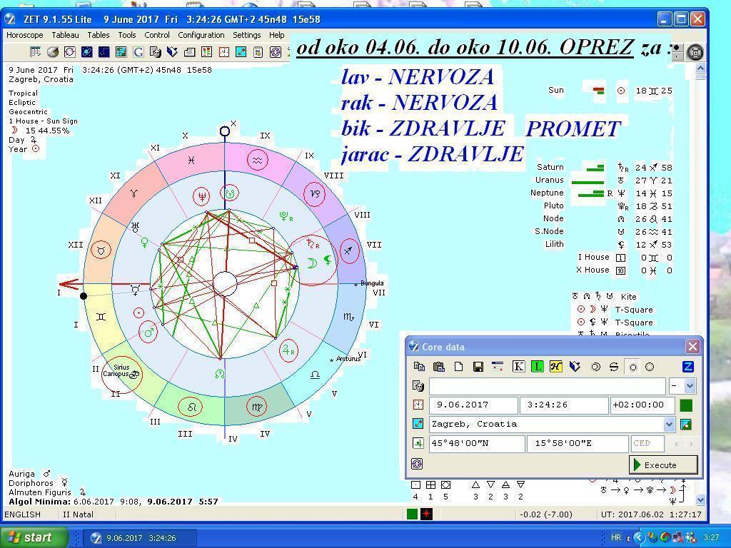
Task: Click the save floppy disk icon in Core data
Action: (478, 367)
